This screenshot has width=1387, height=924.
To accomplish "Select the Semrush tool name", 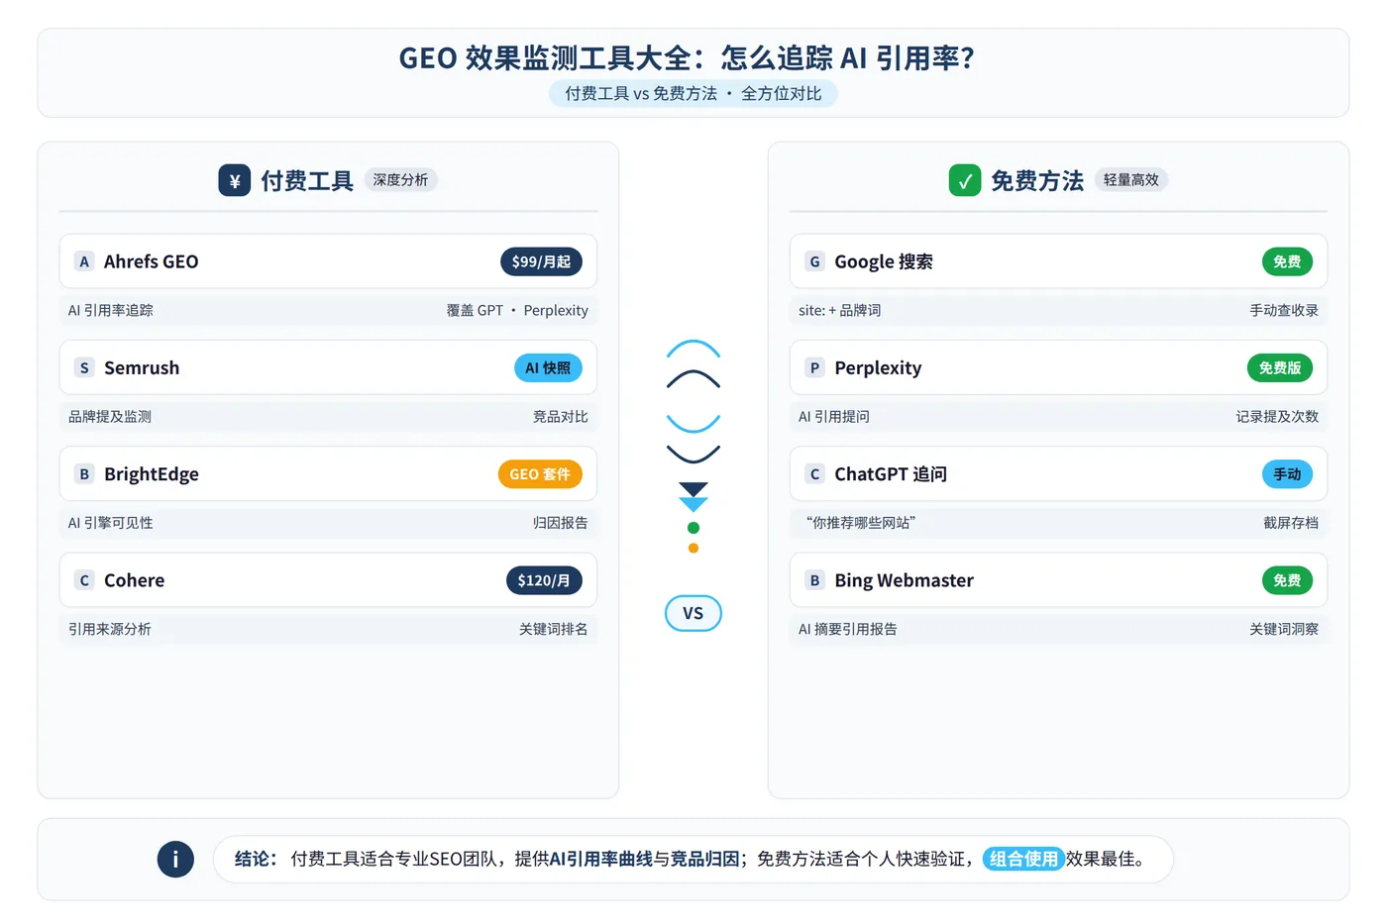I will click(x=142, y=367).
